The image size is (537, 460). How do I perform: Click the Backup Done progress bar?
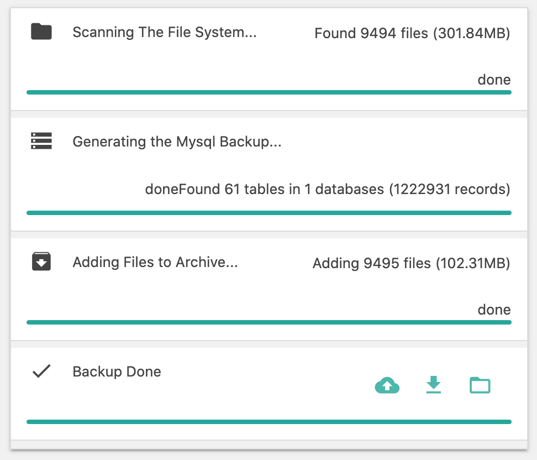269,422
